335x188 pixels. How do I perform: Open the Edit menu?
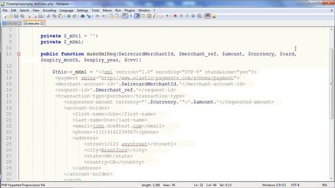click(14, 10)
